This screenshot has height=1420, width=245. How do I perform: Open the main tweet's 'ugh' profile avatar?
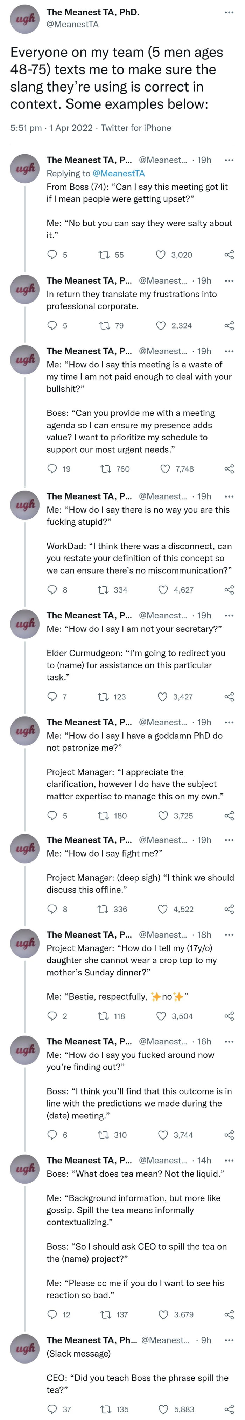pyautogui.click(x=25, y=18)
